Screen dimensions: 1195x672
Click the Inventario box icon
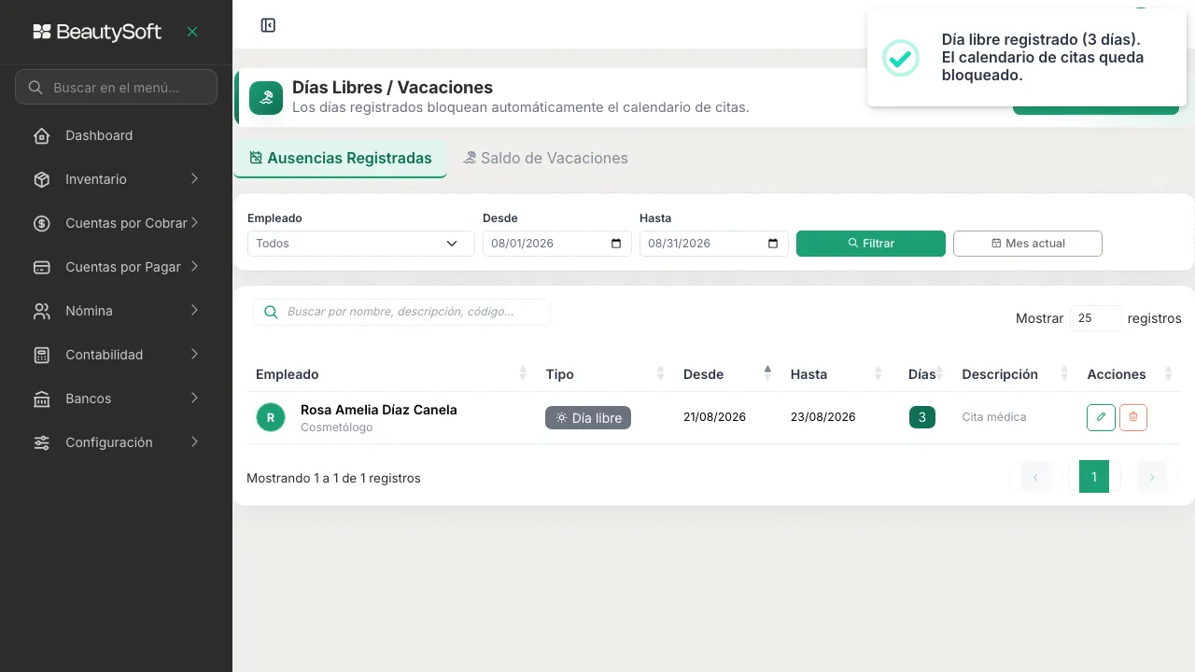click(42, 179)
